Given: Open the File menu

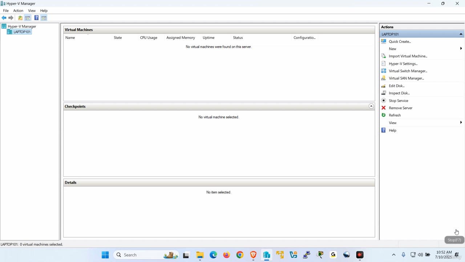Looking at the screenshot, I should [x=6, y=11].
